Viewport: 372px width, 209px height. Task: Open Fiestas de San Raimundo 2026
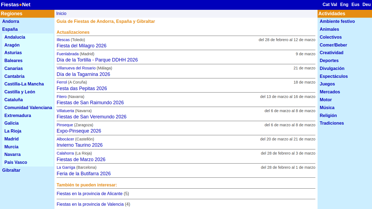click(90, 103)
